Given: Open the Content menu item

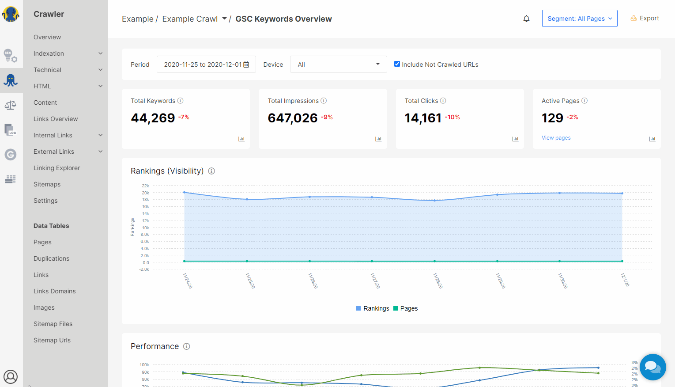Looking at the screenshot, I should [x=45, y=102].
